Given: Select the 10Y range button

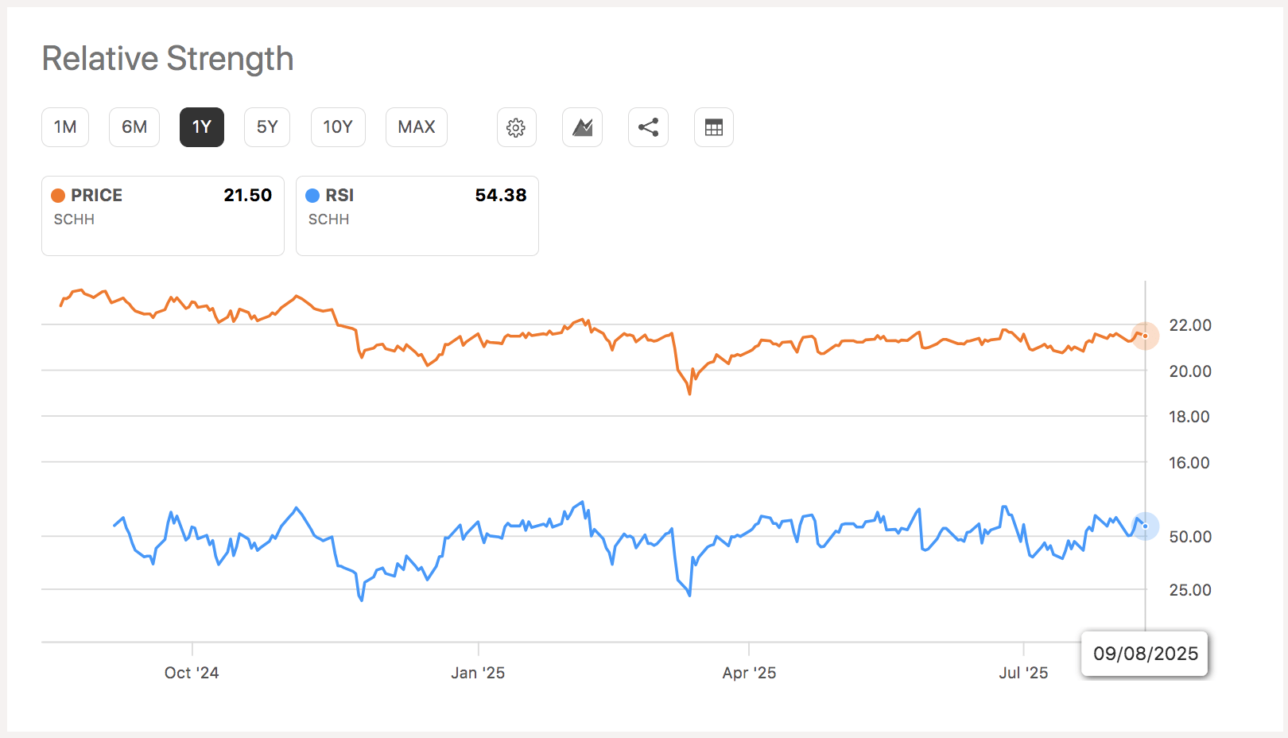Looking at the screenshot, I should pos(337,127).
